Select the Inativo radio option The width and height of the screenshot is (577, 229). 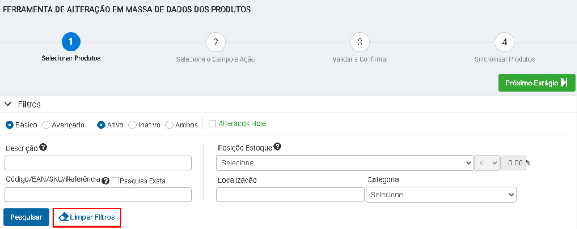(x=132, y=125)
